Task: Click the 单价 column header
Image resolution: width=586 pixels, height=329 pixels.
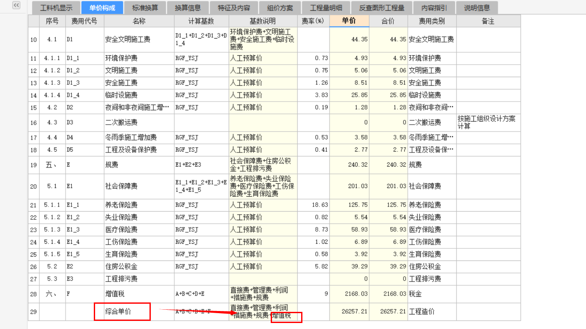Action: click(349, 21)
